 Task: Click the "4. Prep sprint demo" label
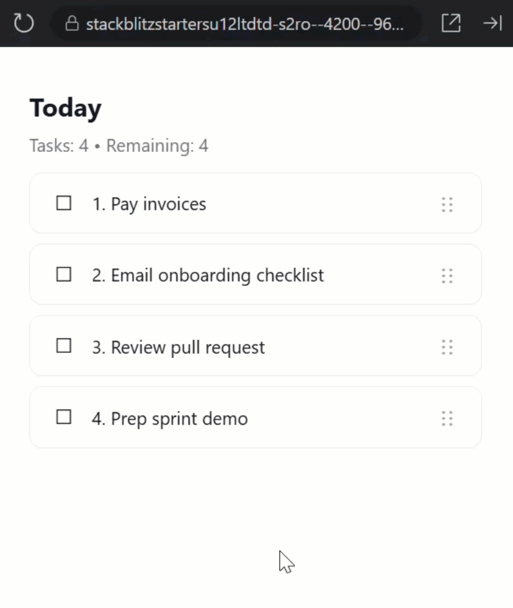click(169, 419)
